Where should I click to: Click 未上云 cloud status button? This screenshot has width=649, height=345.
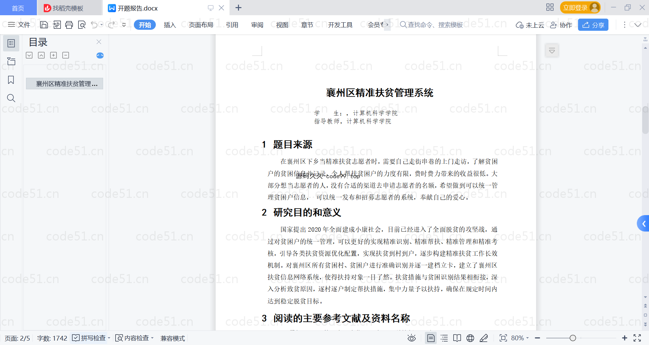coord(530,25)
